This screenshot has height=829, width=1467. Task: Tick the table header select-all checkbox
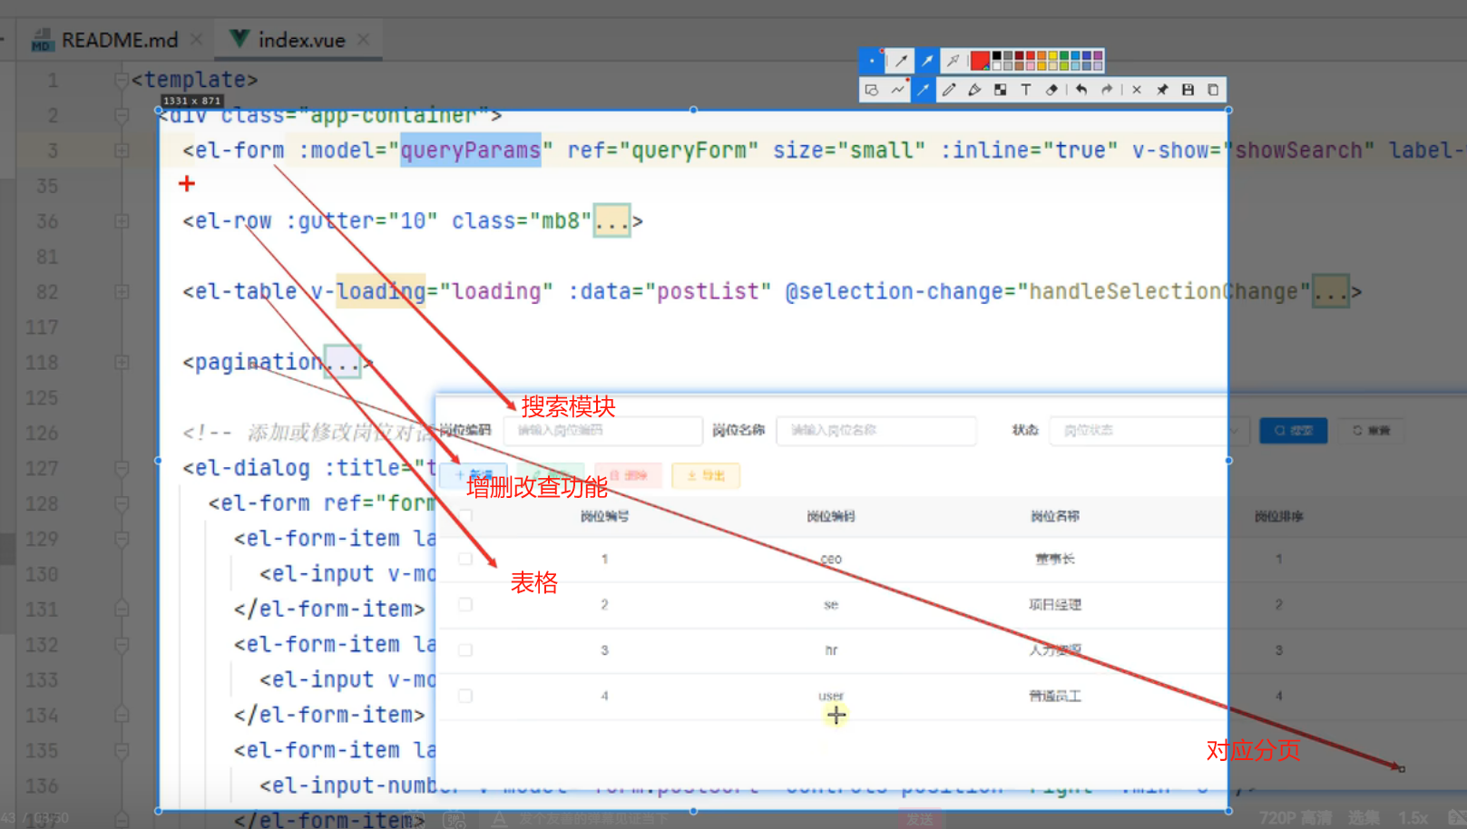tap(465, 516)
